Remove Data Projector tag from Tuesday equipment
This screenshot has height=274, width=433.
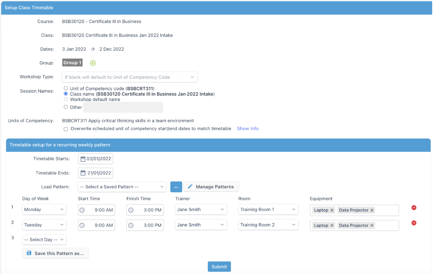coord(372,225)
